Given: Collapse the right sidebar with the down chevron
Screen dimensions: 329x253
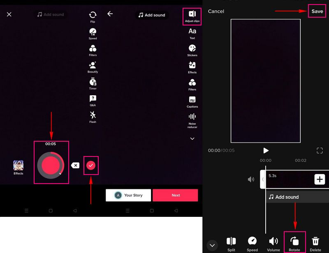Looking at the screenshot, I should click(192, 139).
